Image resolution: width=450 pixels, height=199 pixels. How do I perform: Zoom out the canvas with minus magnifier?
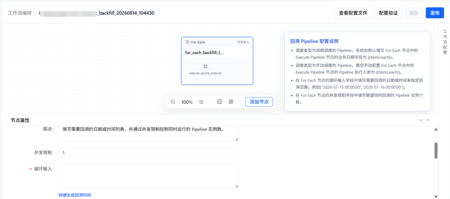(173, 102)
